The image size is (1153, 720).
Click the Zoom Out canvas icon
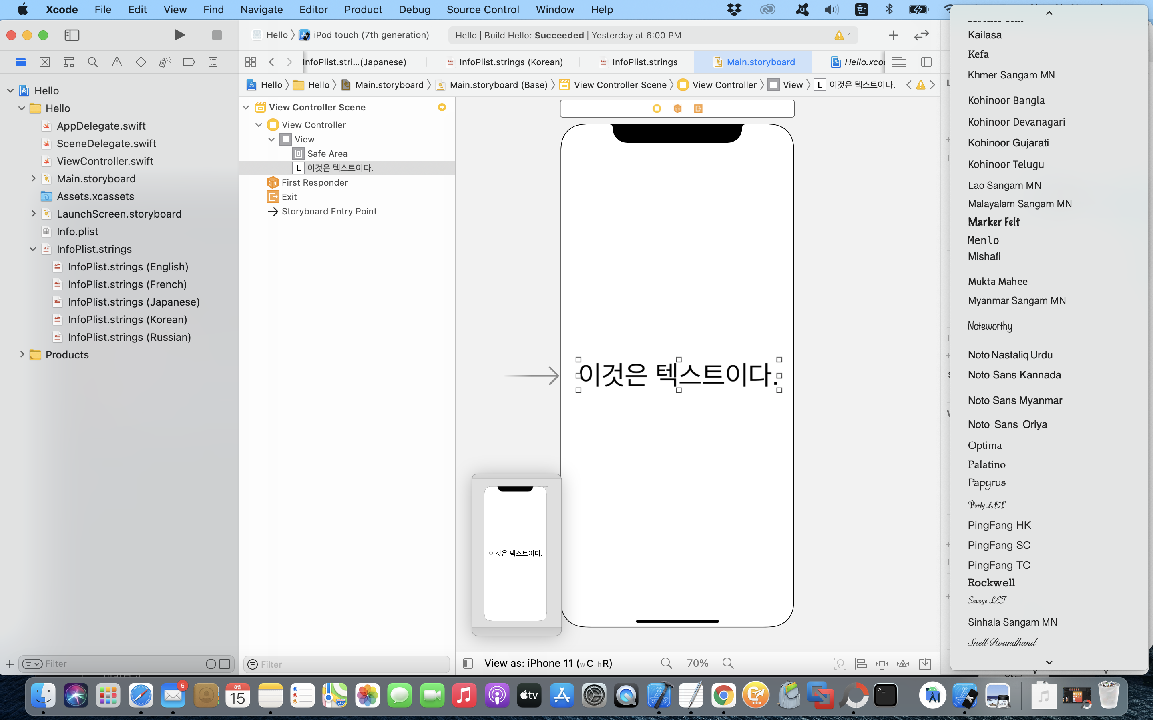[666, 663]
